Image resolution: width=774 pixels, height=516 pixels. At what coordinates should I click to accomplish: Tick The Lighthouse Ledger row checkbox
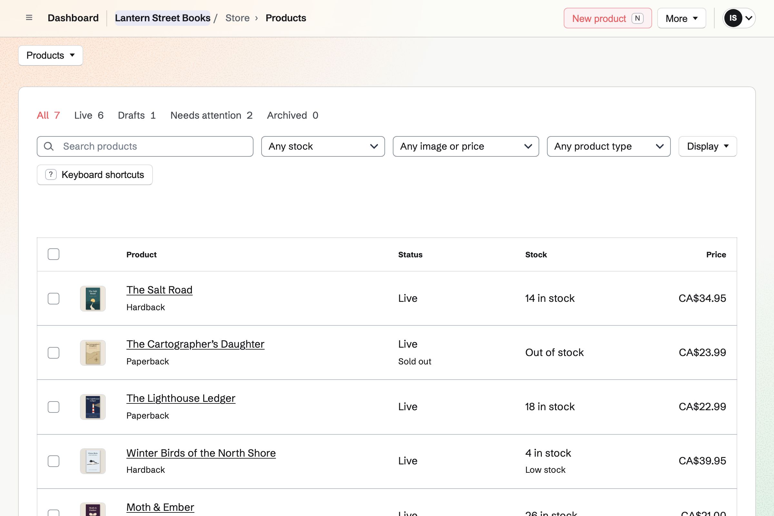53,407
